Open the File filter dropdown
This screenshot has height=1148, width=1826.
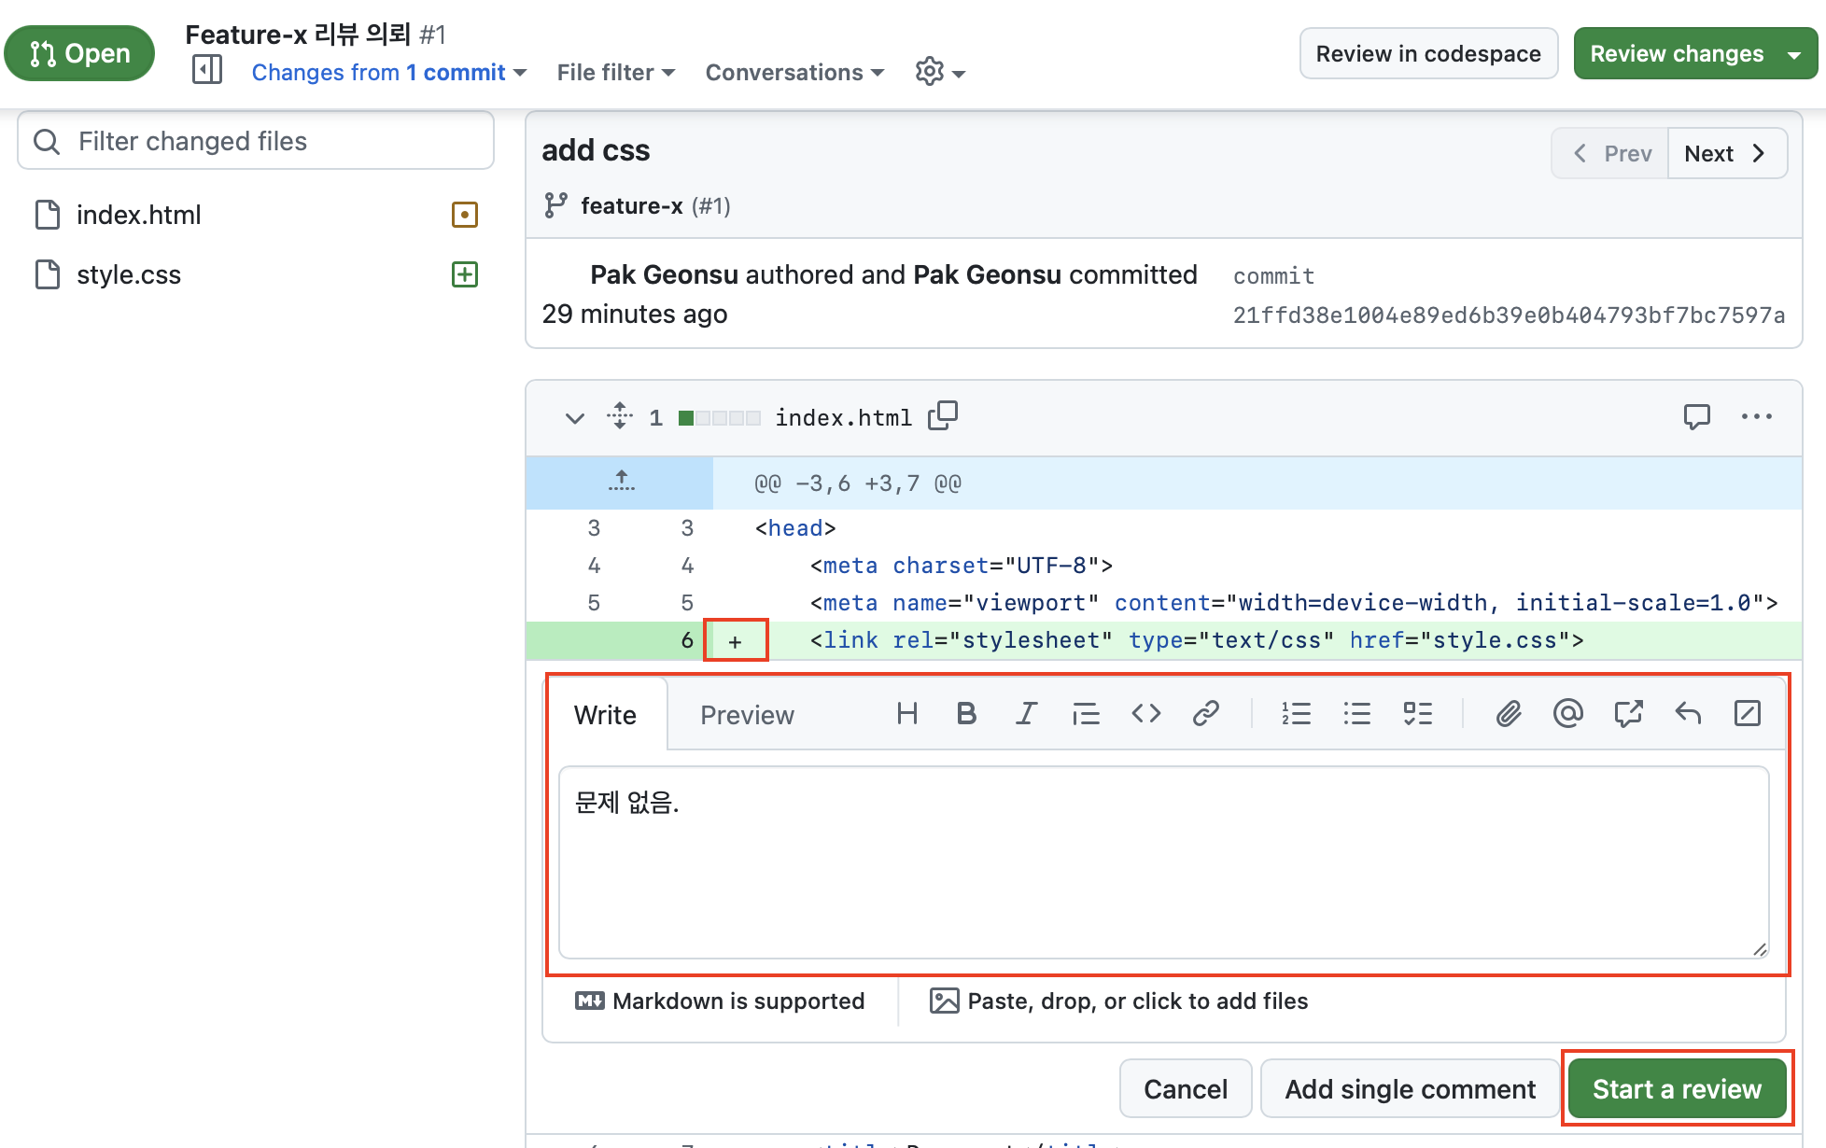[x=615, y=73]
